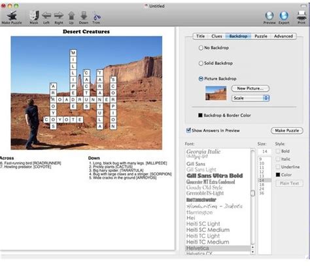Viewport: 310px width, 266px height.
Task: Open the Scale dropdown menu
Action: (x=250, y=98)
